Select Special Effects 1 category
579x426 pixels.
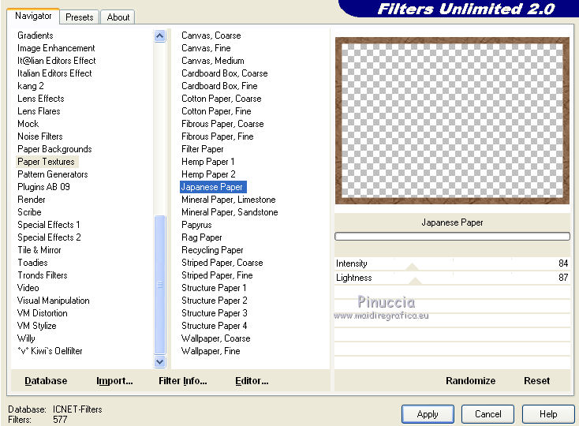pos(49,225)
